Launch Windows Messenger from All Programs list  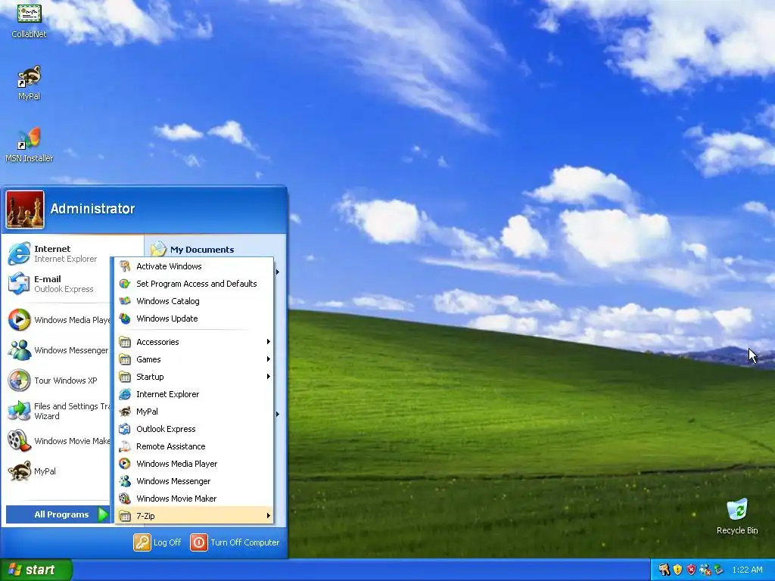click(195, 481)
